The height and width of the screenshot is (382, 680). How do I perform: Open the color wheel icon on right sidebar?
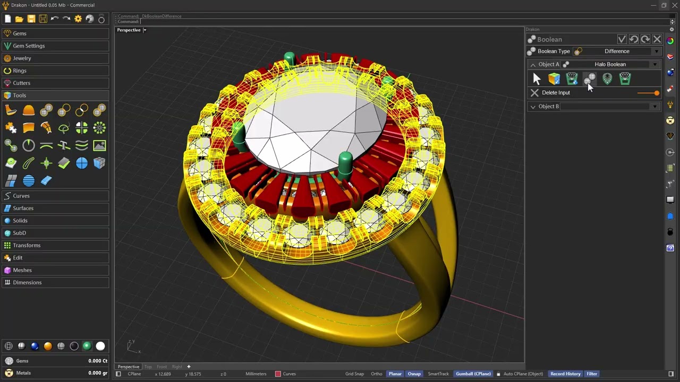(x=670, y=41)
